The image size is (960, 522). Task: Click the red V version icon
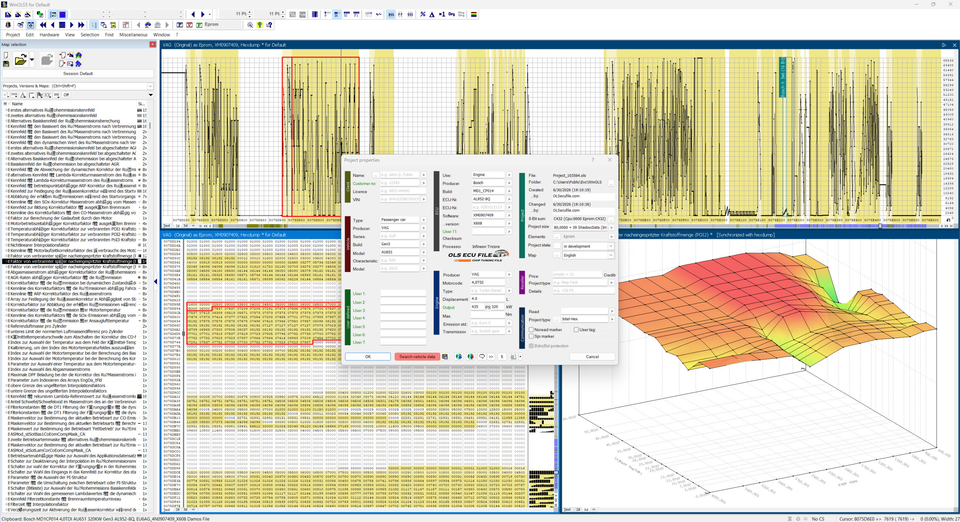189,25
